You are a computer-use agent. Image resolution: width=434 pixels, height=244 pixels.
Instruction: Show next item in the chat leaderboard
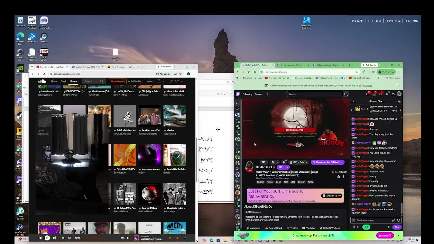click(401, 110)
